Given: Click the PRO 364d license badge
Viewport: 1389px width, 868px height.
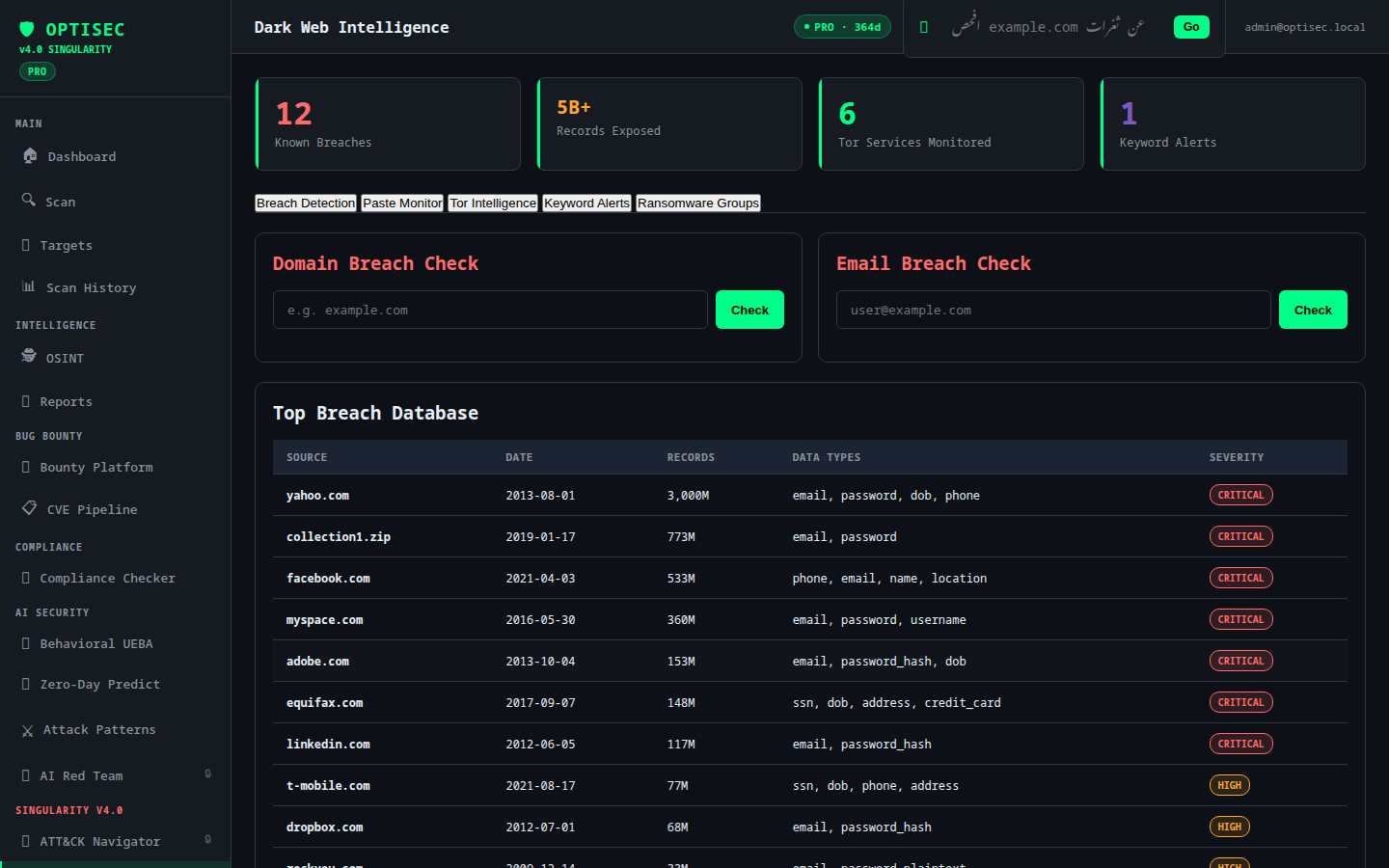Looking at the screenshot, I should coord(842,27).
